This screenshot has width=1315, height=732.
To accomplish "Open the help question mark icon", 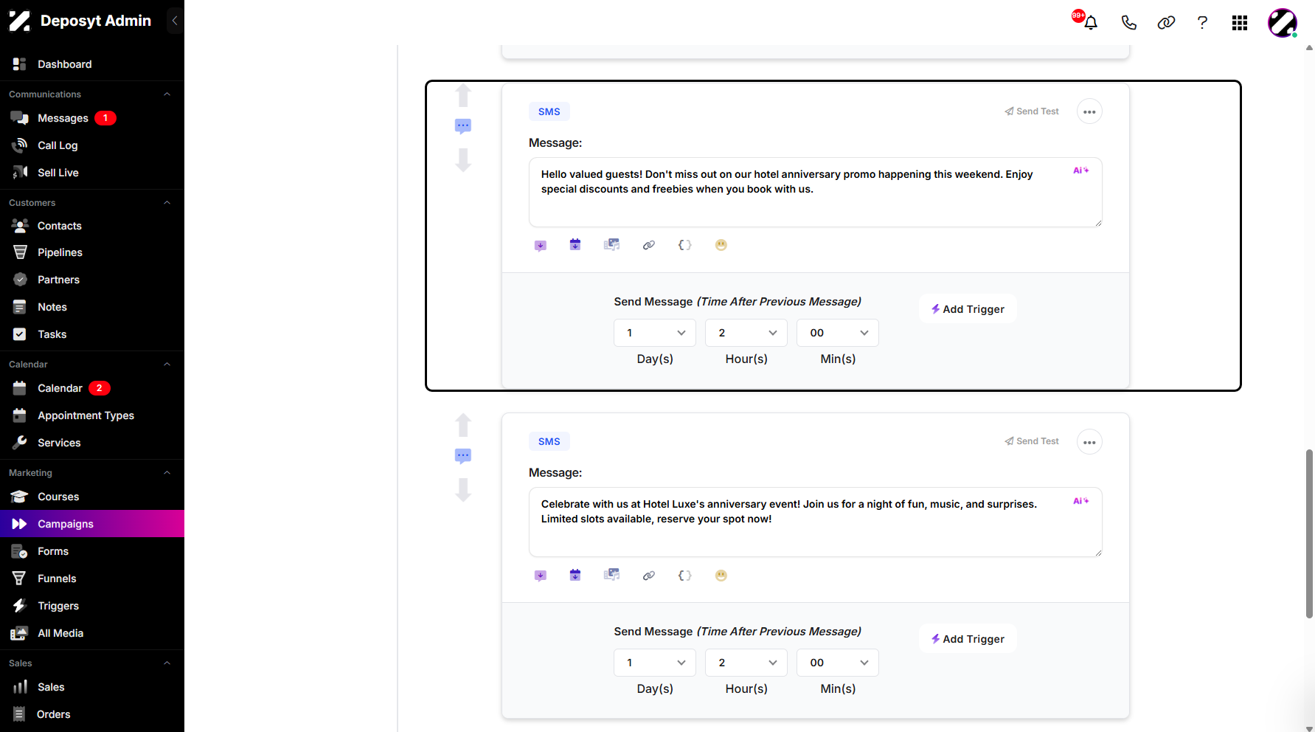I will tap(1202, 23).
